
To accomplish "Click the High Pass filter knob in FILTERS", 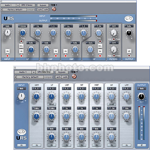I will (114, 49).
